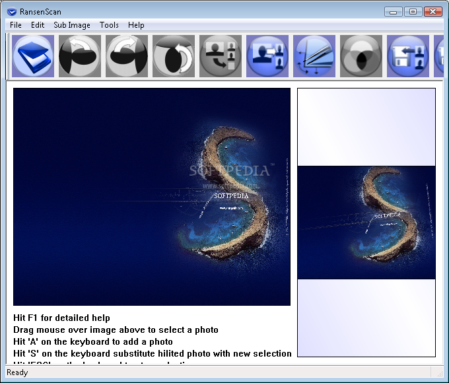The width and height of the screenshot is (449, 383).
Task: Open the Edit menu
Action: point(38,25)
